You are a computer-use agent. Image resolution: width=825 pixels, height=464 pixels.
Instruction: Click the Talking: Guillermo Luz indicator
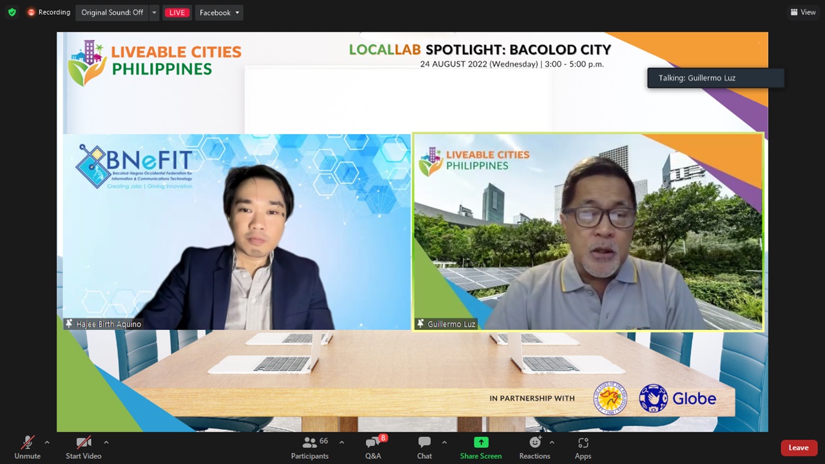click(715, 78)
